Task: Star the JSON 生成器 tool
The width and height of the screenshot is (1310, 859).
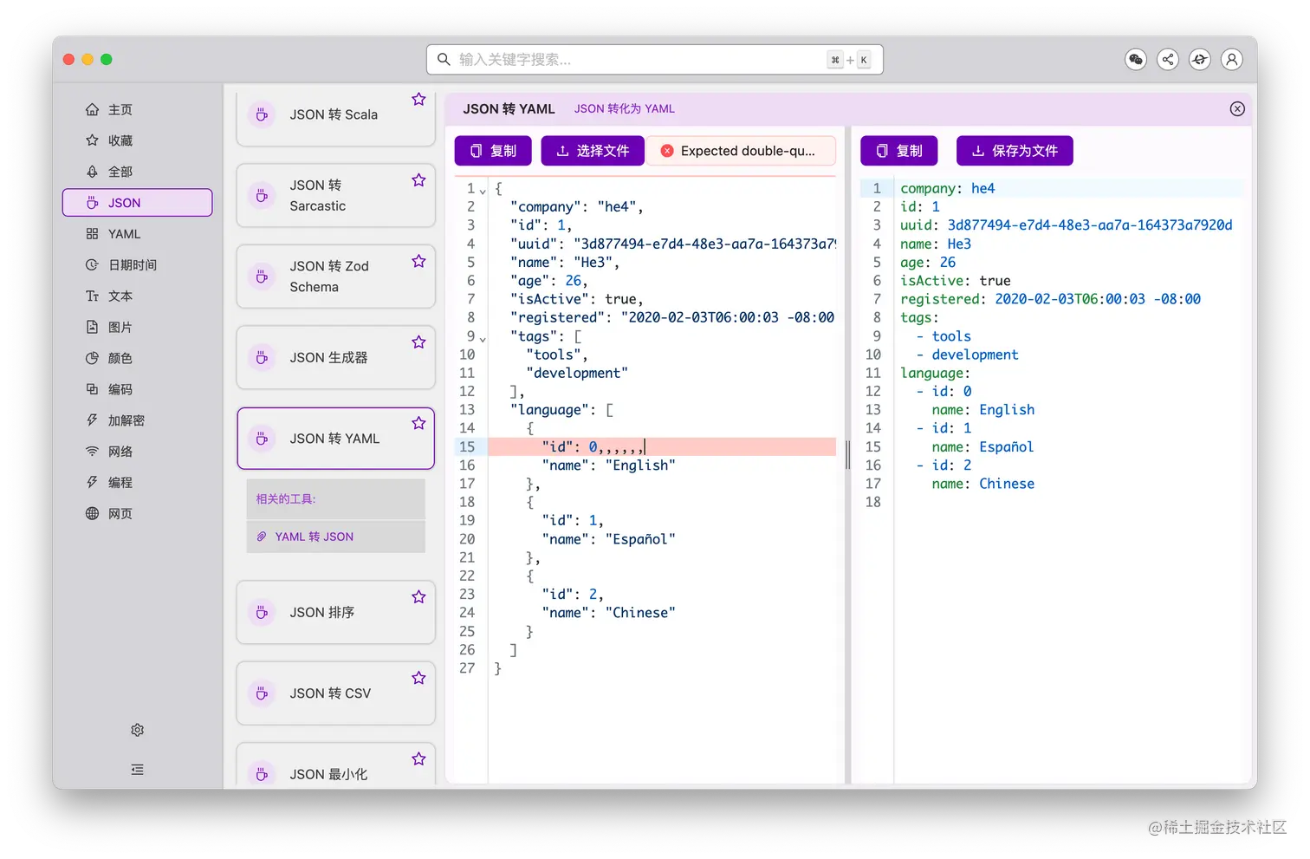Action: point(418,342)
